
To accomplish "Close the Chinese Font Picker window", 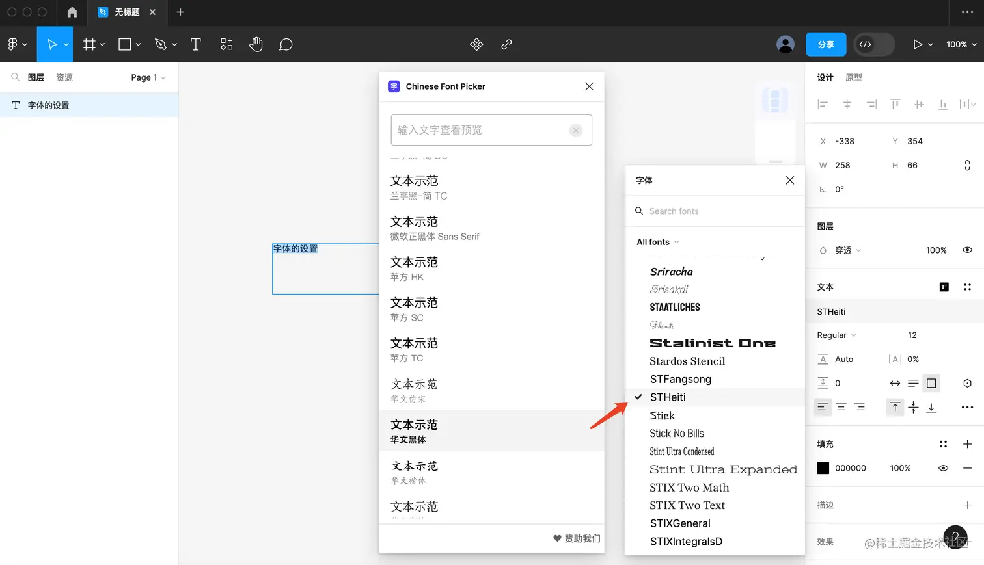I will [x=589, y=86].
